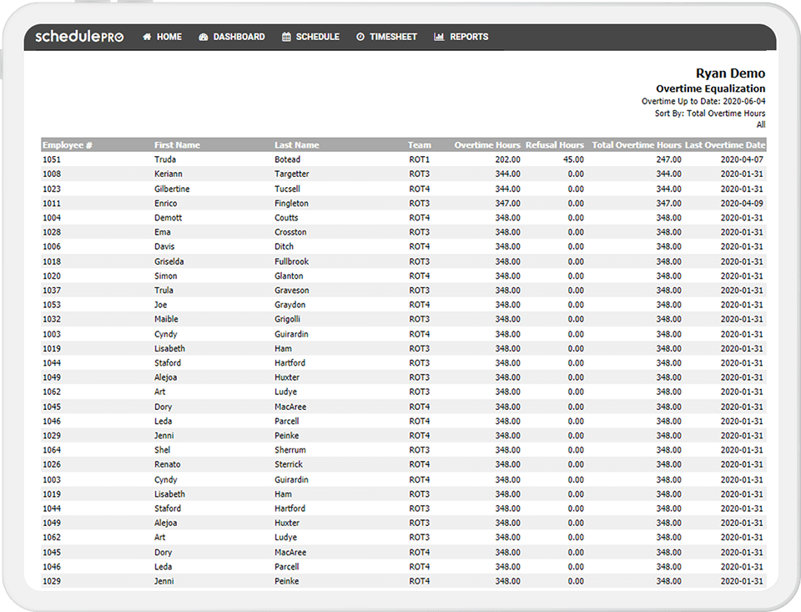Click first name Ema
This screenshot has width=801, height=612.
point(163,231)
